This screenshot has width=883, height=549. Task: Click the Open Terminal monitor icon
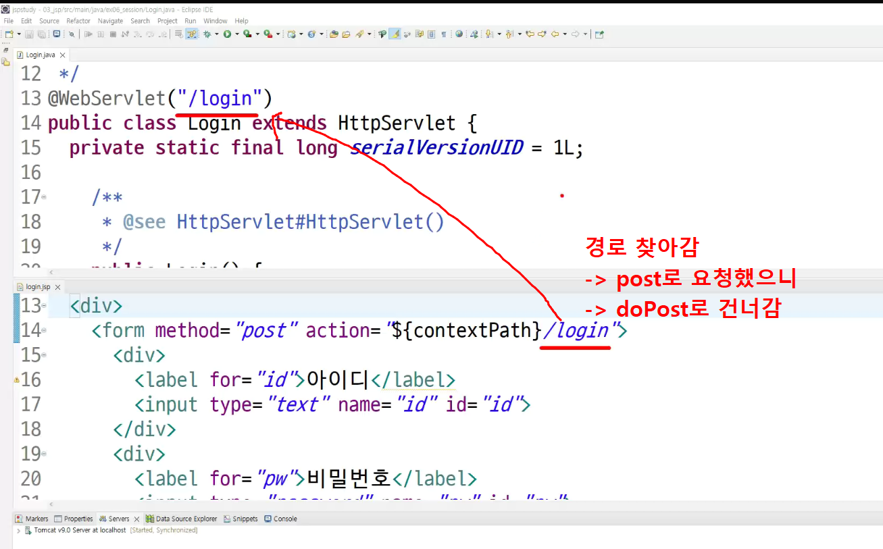tap(57, 34)
